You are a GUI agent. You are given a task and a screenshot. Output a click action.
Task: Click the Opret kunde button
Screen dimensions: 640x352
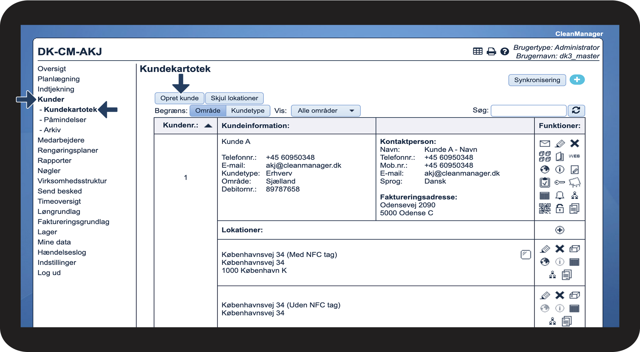click(x=179, y=98)
